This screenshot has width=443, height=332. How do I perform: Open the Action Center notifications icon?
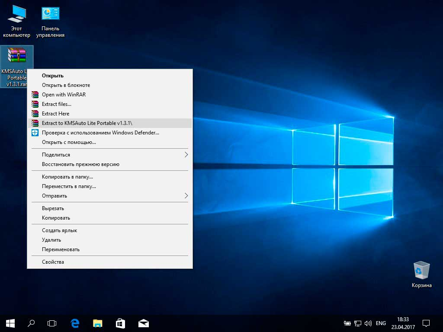tap(426, 323)
